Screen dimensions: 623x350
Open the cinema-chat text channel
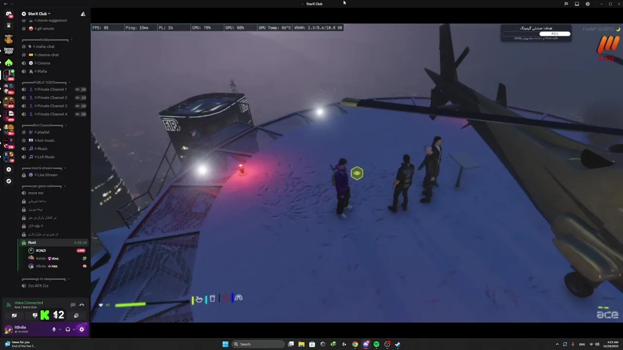click(54, 55)
